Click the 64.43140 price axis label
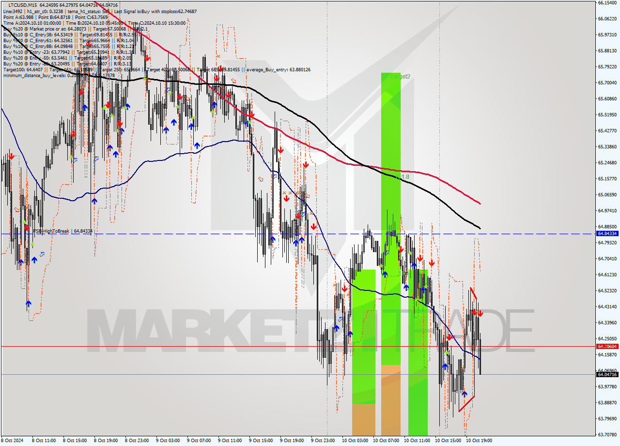Screen dimensions: 620x446 (607, 306)
